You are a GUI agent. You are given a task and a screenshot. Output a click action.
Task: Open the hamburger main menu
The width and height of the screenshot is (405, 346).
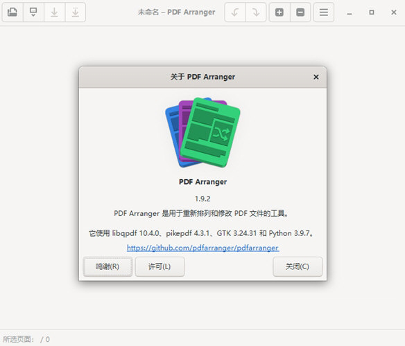click(x=324, y=12)
